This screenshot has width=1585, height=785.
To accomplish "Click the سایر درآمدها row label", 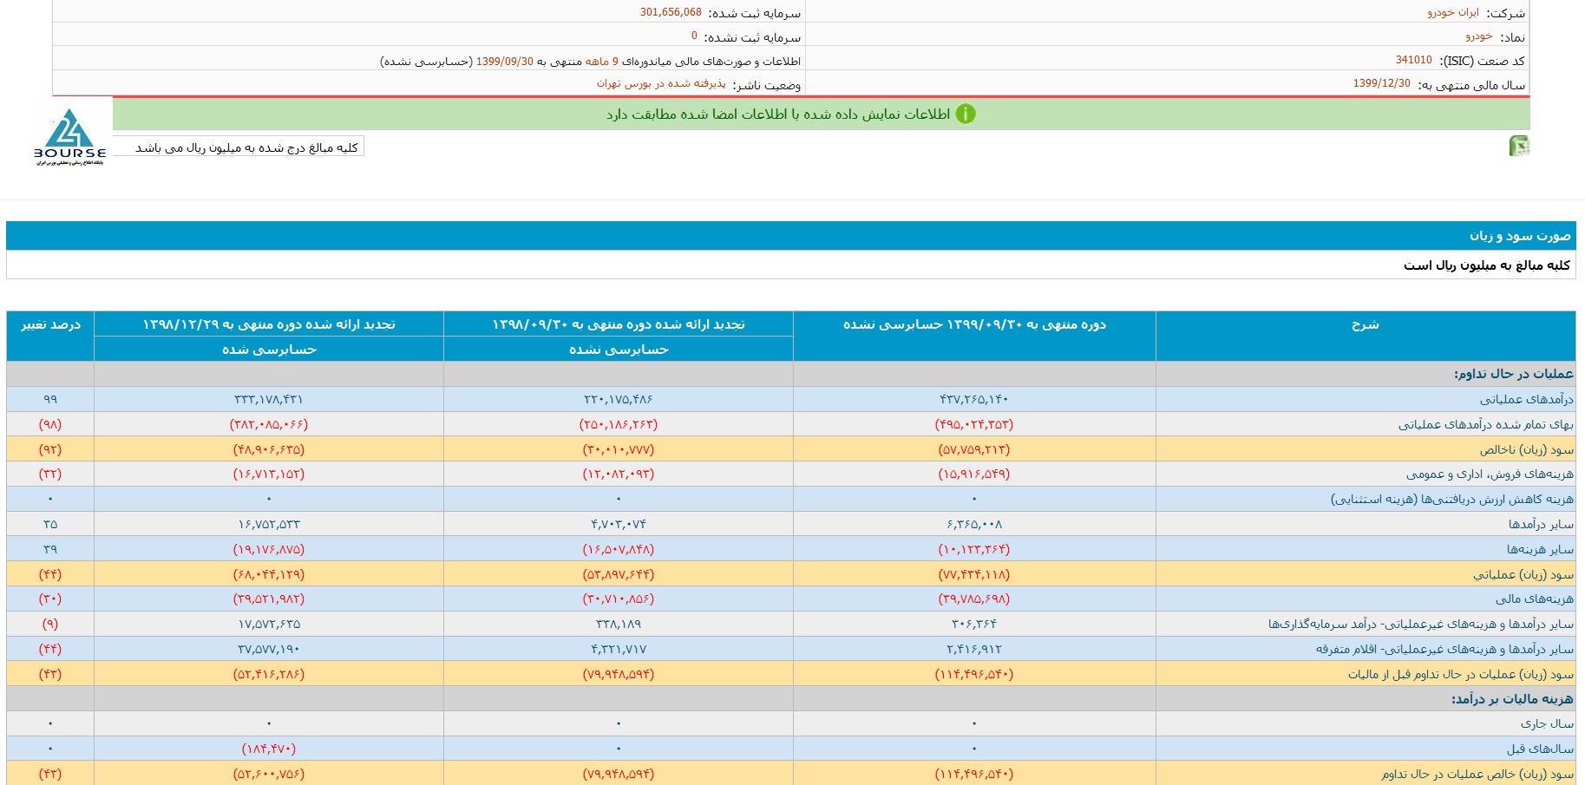I will click(x=1541, y=524).
